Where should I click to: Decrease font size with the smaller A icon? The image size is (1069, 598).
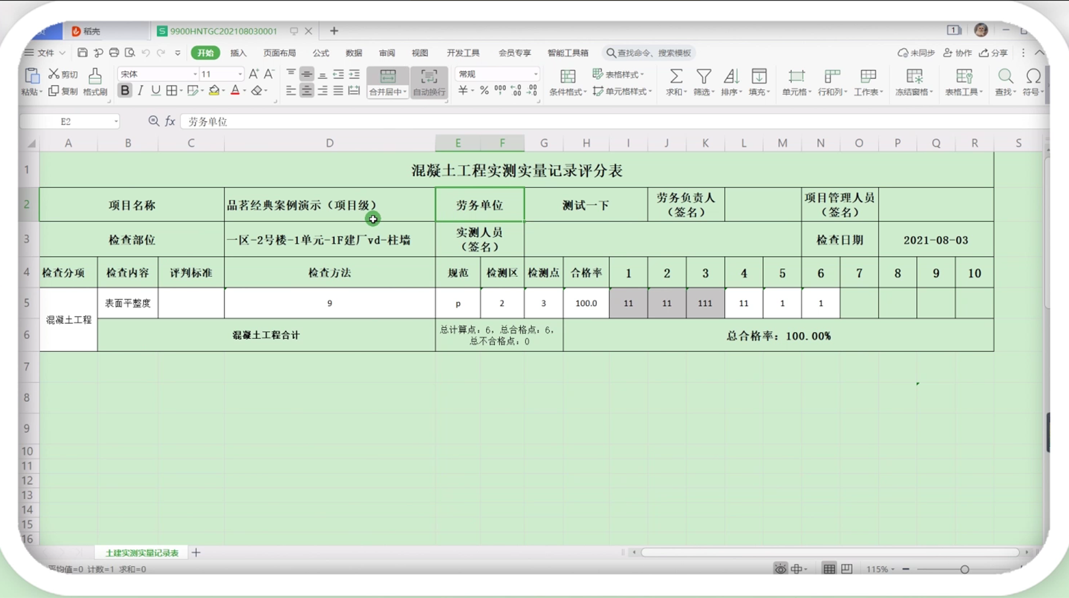(x=269, y=74)
